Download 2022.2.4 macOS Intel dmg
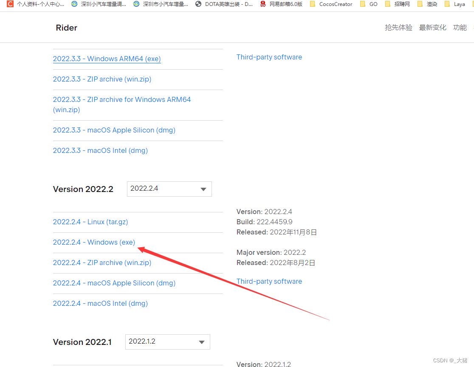474x367 pixels. [x=100, y=304]
